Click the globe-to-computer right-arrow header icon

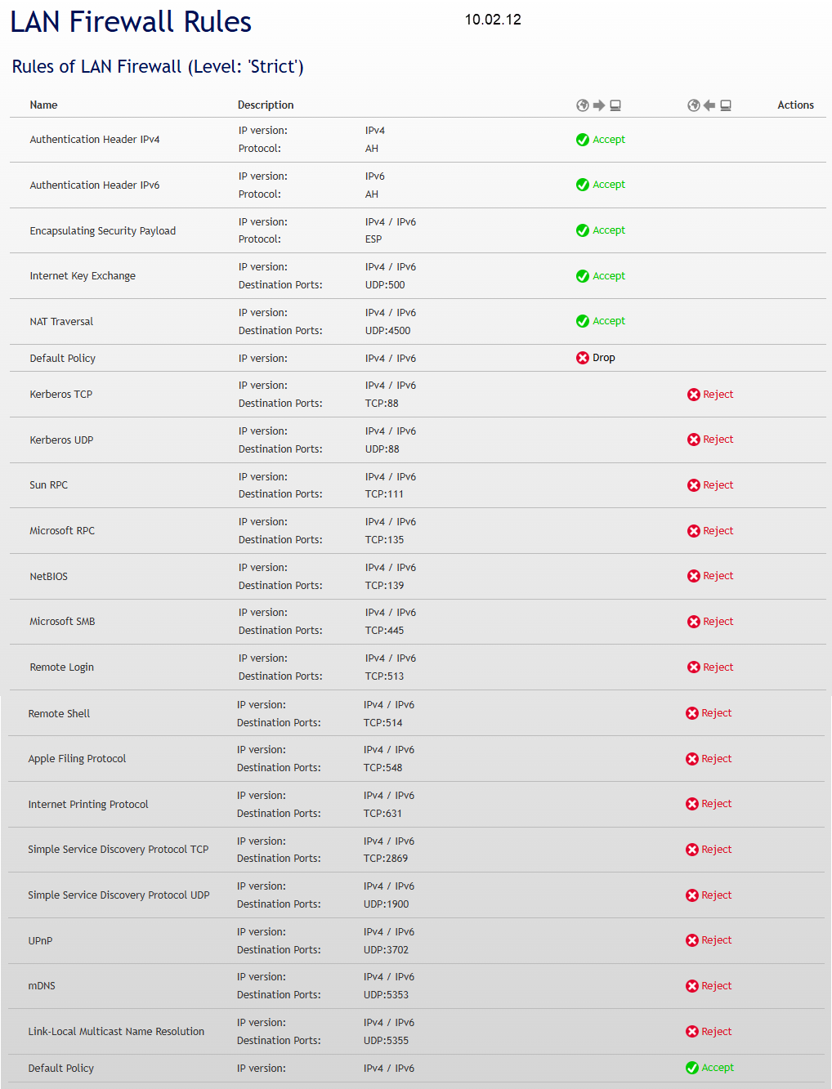[x=599, y=105]
